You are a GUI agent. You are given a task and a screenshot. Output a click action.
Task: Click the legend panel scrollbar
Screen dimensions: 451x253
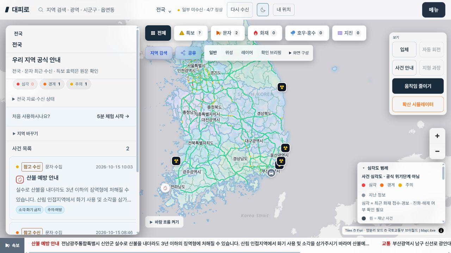click(x=443, y=173)
